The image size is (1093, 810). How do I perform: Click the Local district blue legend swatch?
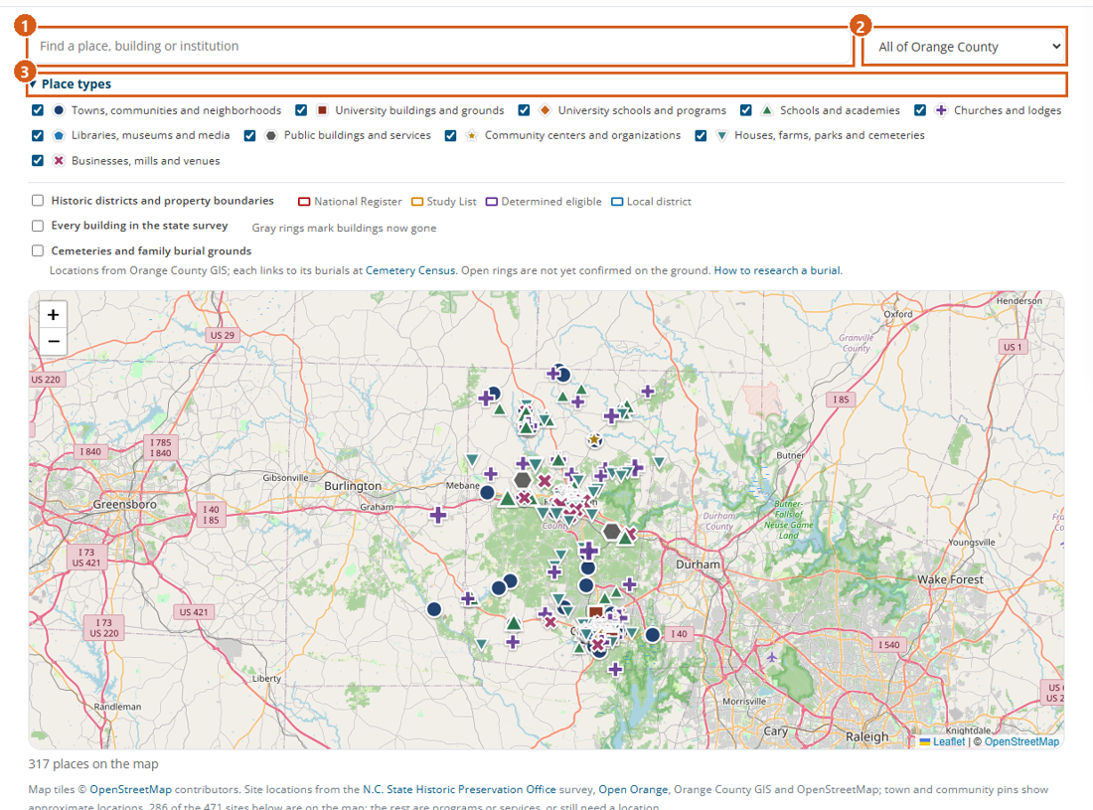tap(617, 202)
